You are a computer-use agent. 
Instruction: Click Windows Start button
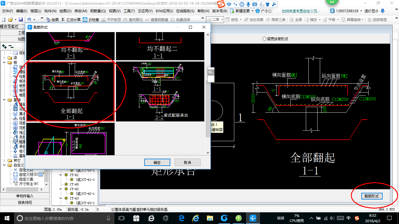(7, 218)
